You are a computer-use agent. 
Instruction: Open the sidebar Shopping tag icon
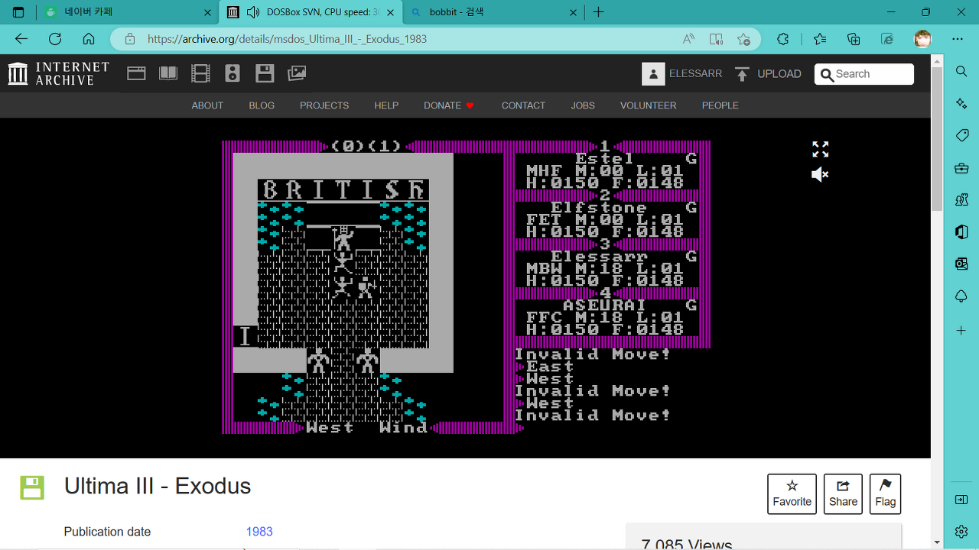pos(961,135)
